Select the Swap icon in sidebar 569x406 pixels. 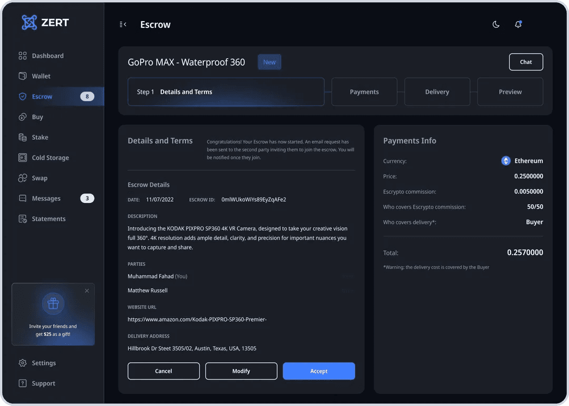[x=23, y=178]
